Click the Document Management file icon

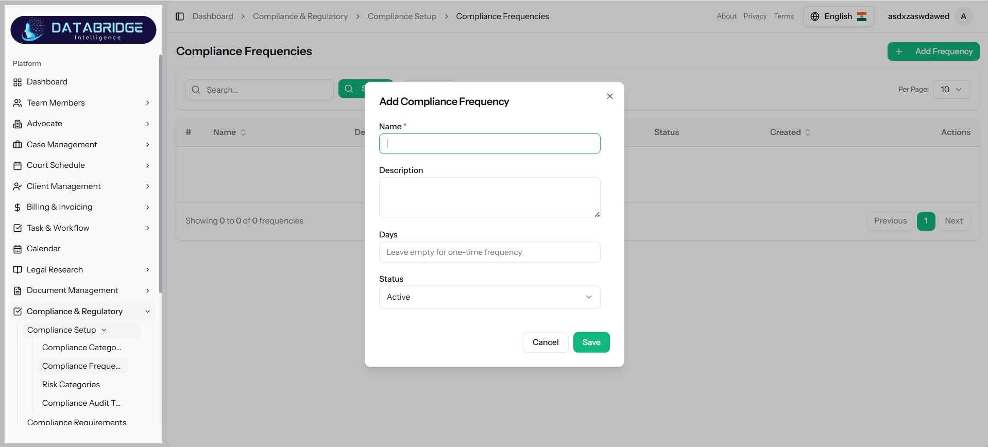[18, 291]
